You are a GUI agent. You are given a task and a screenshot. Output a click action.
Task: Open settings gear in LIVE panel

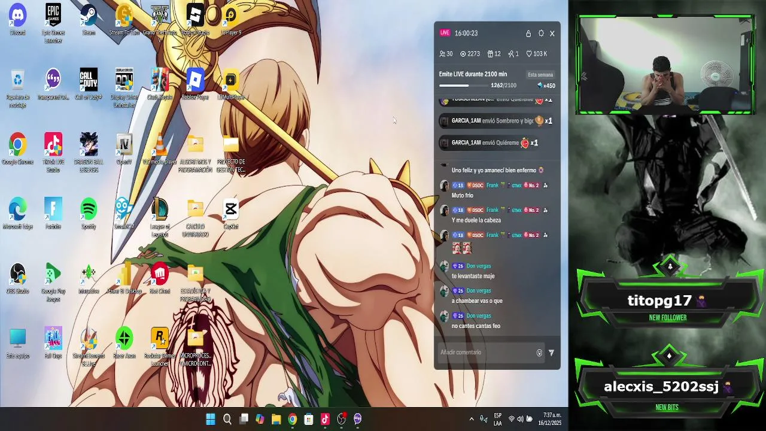[541, 34]
